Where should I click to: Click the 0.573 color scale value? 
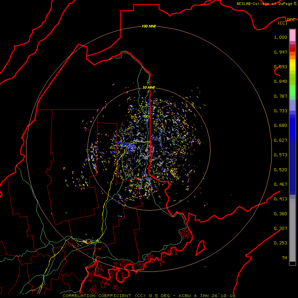click(280, 155)
